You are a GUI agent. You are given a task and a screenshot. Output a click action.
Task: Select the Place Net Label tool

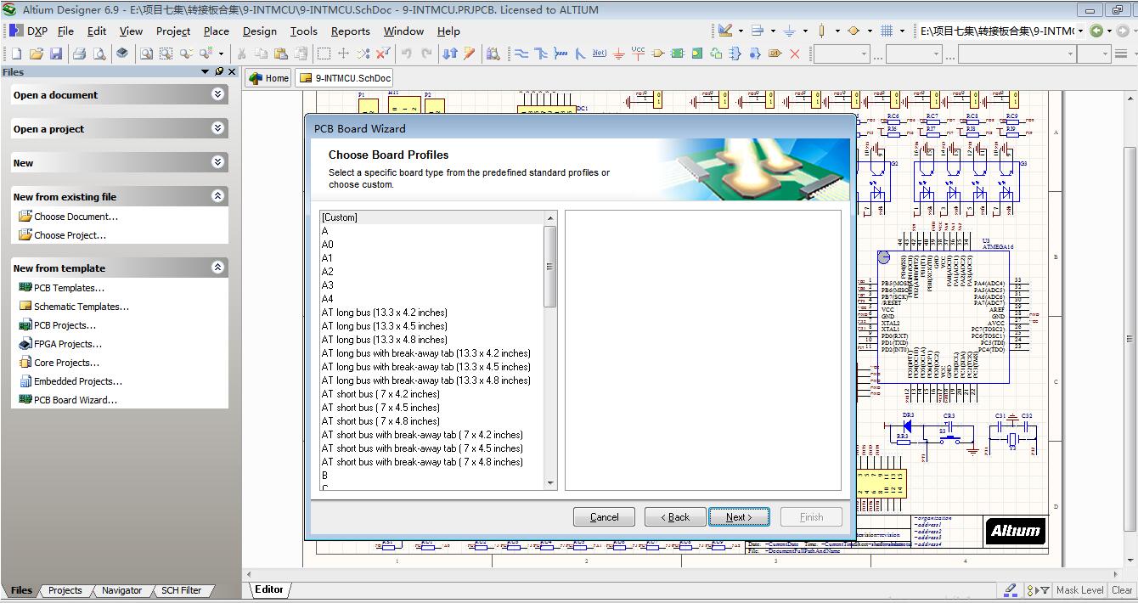pyautogui.click(x=599, y=54)
